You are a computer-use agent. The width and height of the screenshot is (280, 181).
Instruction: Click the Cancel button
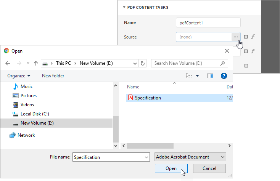209,168
